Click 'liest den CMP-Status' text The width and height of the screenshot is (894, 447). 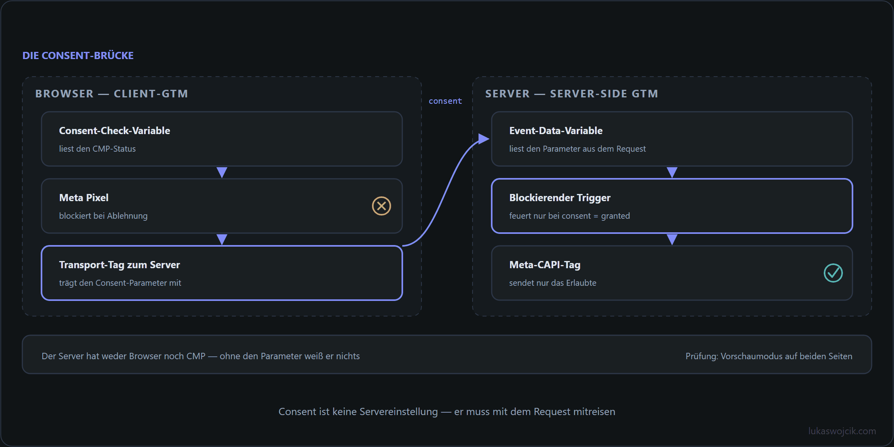97,149
